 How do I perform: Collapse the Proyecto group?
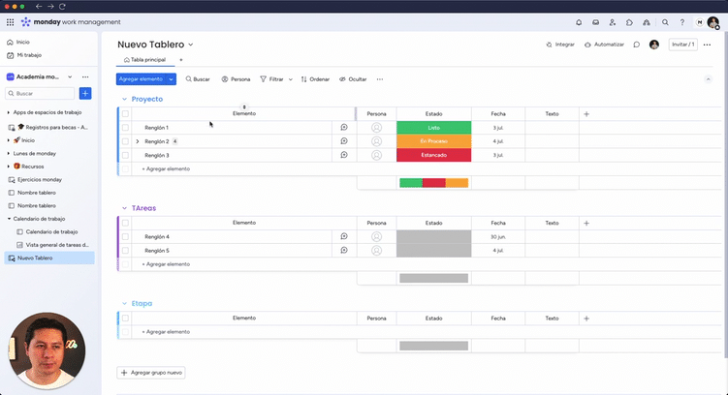point(123,99)
